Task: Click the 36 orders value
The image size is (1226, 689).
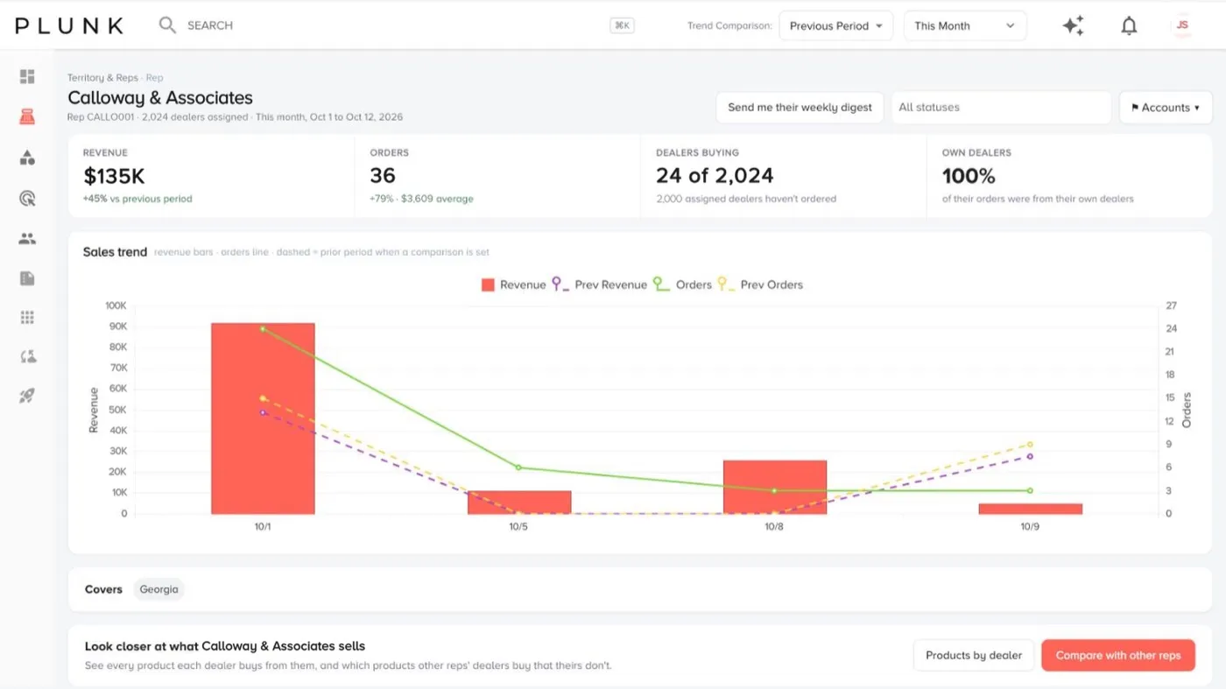Action: (383, 176)
